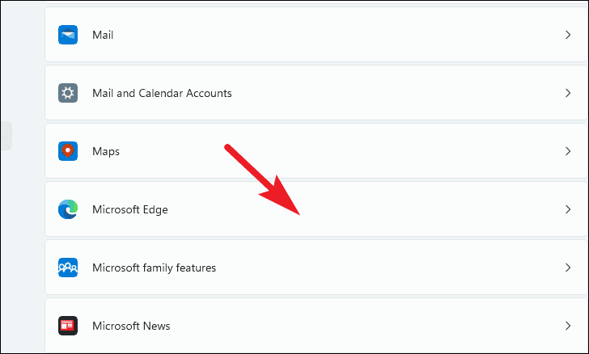
Task: Open Microsoft family features chevron arrow
Action: click(x=568, y=268)
